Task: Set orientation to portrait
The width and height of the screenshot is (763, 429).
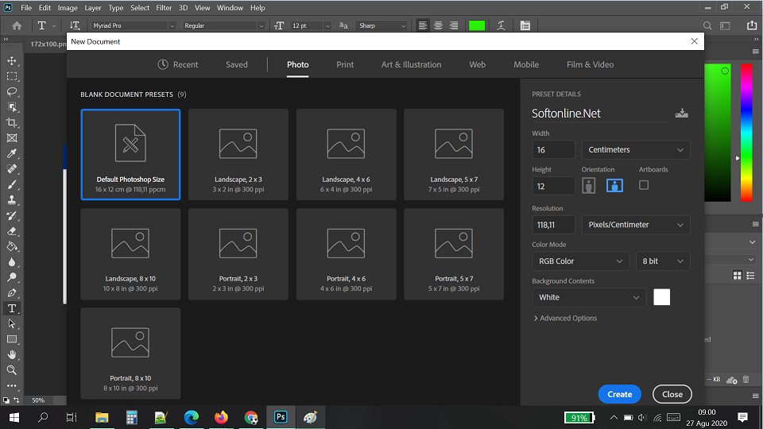Action: coord(589,185)
